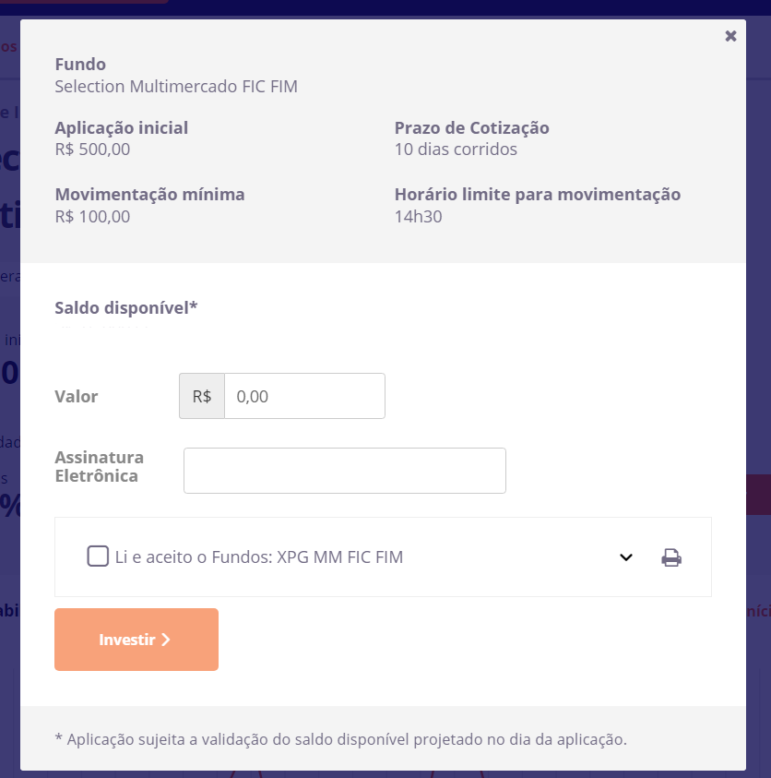Viewport: 771px width, 778px height.
Task: Click the 'Saldo disponível*' heading
Action: (x=126, y=307)
